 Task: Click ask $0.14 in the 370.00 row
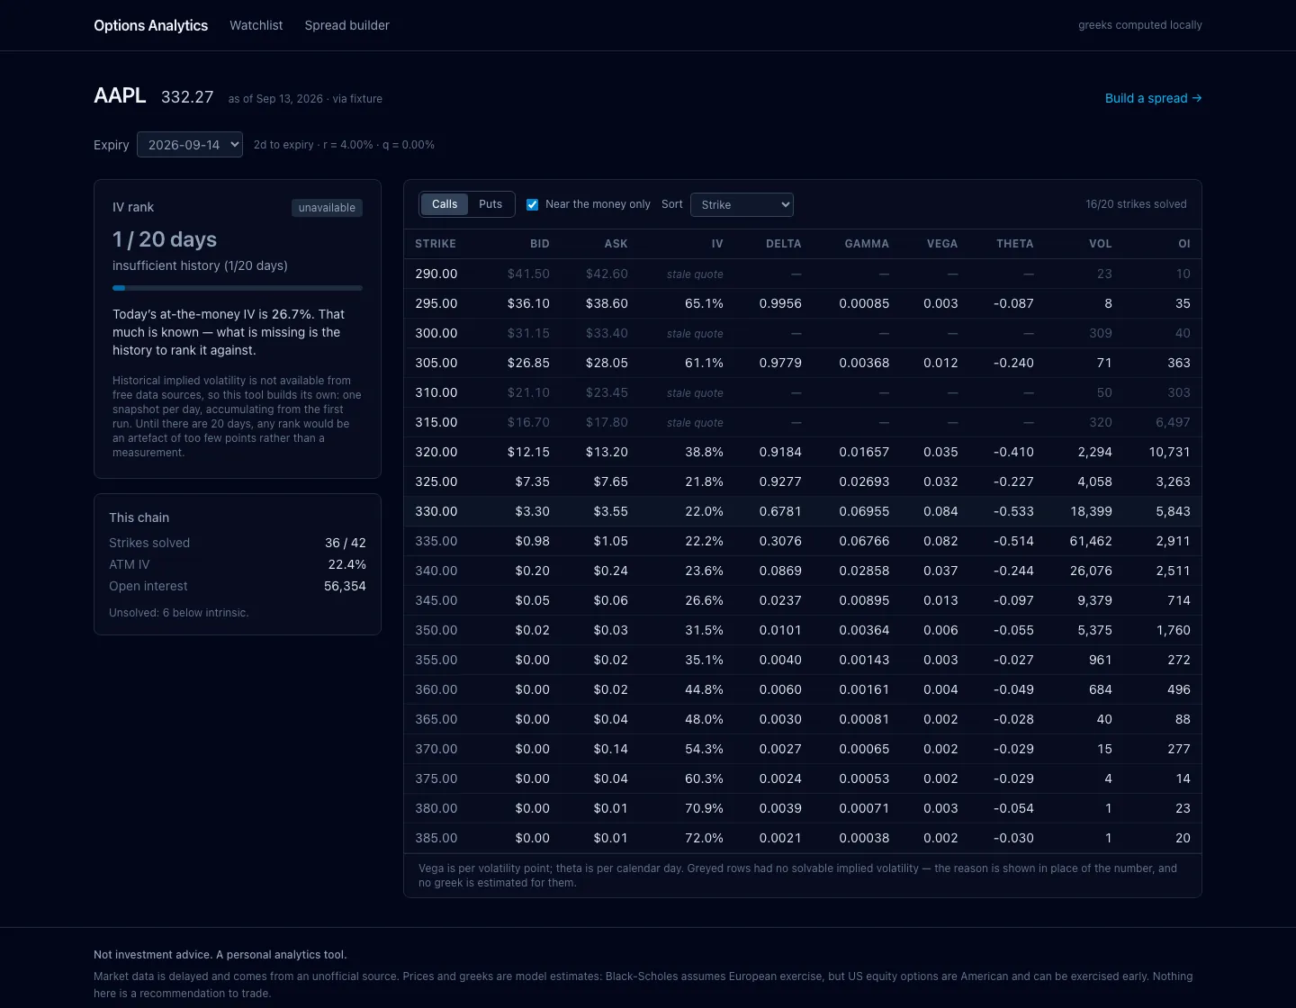tap(610, 749)
